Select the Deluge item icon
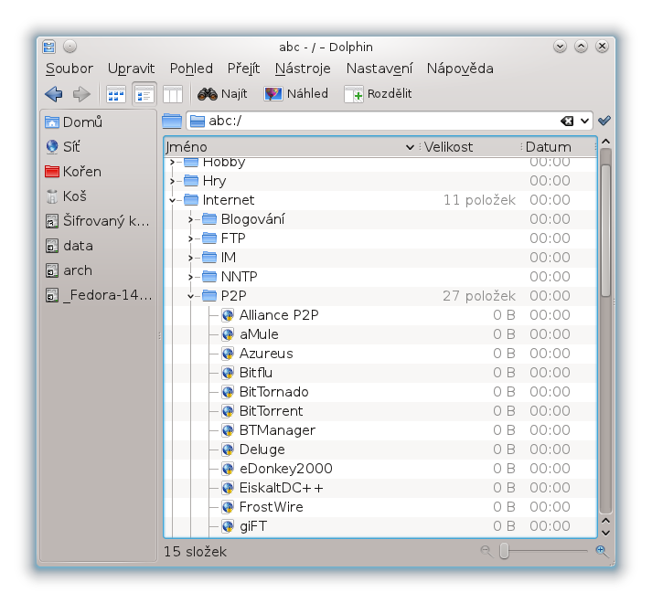Viewport: 652px width, 603px height. coord(228,450)
